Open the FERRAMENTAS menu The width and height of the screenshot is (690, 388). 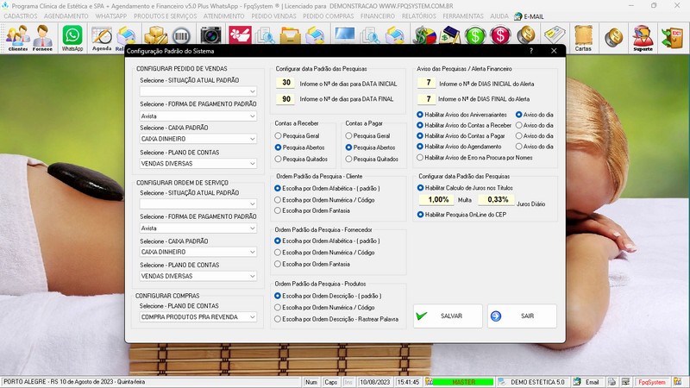coord(463,16)
